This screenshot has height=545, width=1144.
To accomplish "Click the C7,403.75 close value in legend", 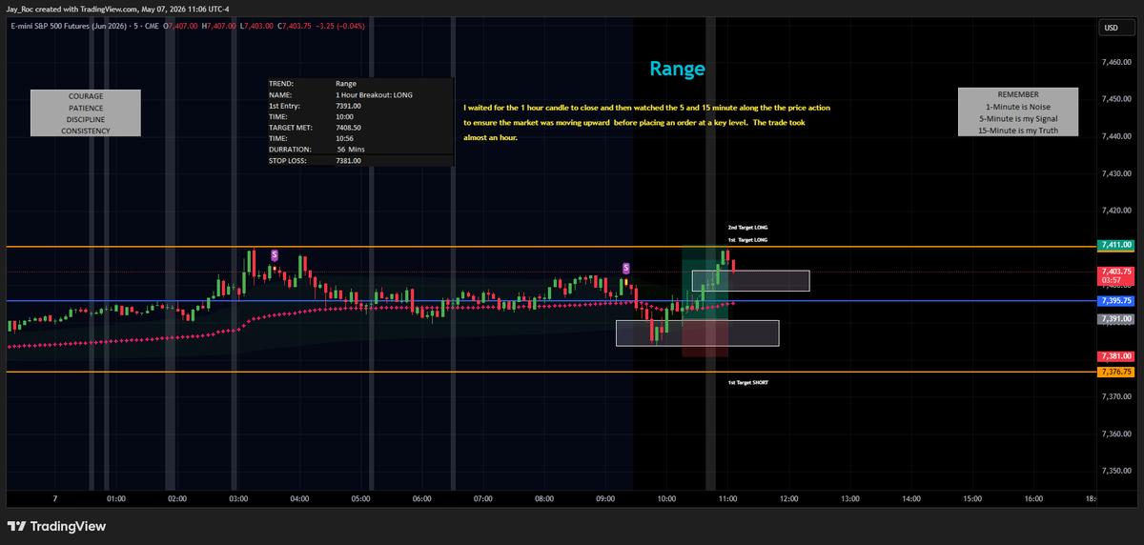I will [296, 26].
